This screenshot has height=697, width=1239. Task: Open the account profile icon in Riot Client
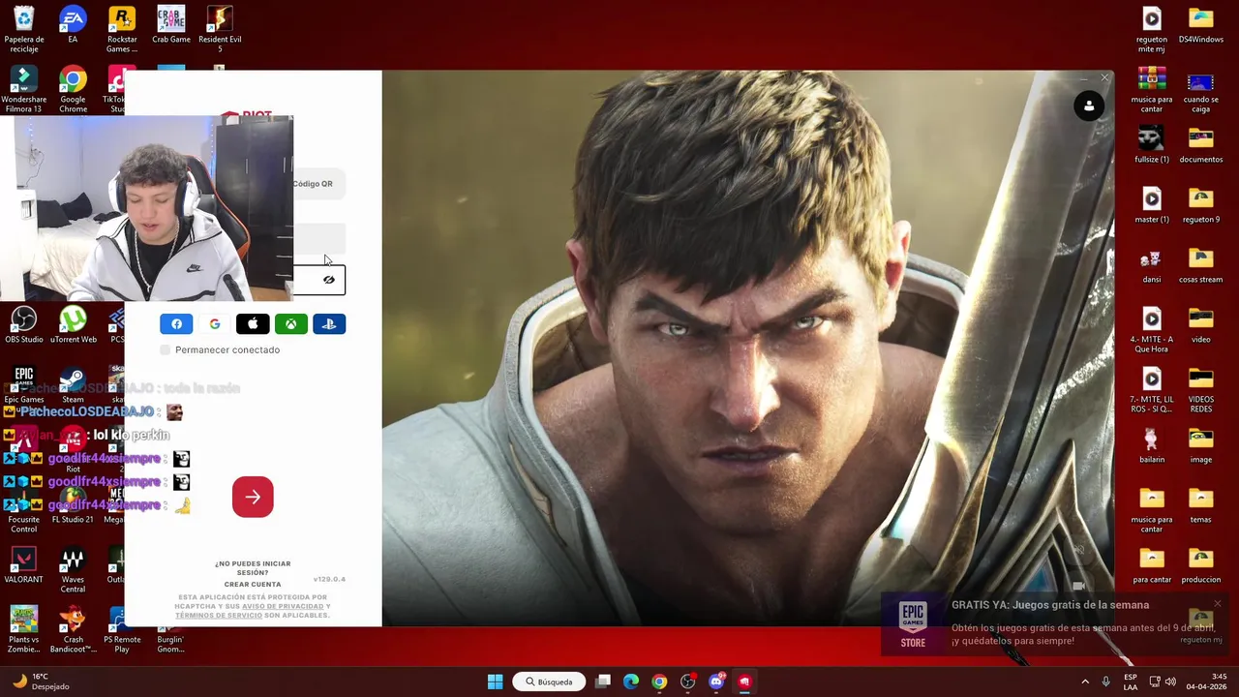coord(1089,106)
